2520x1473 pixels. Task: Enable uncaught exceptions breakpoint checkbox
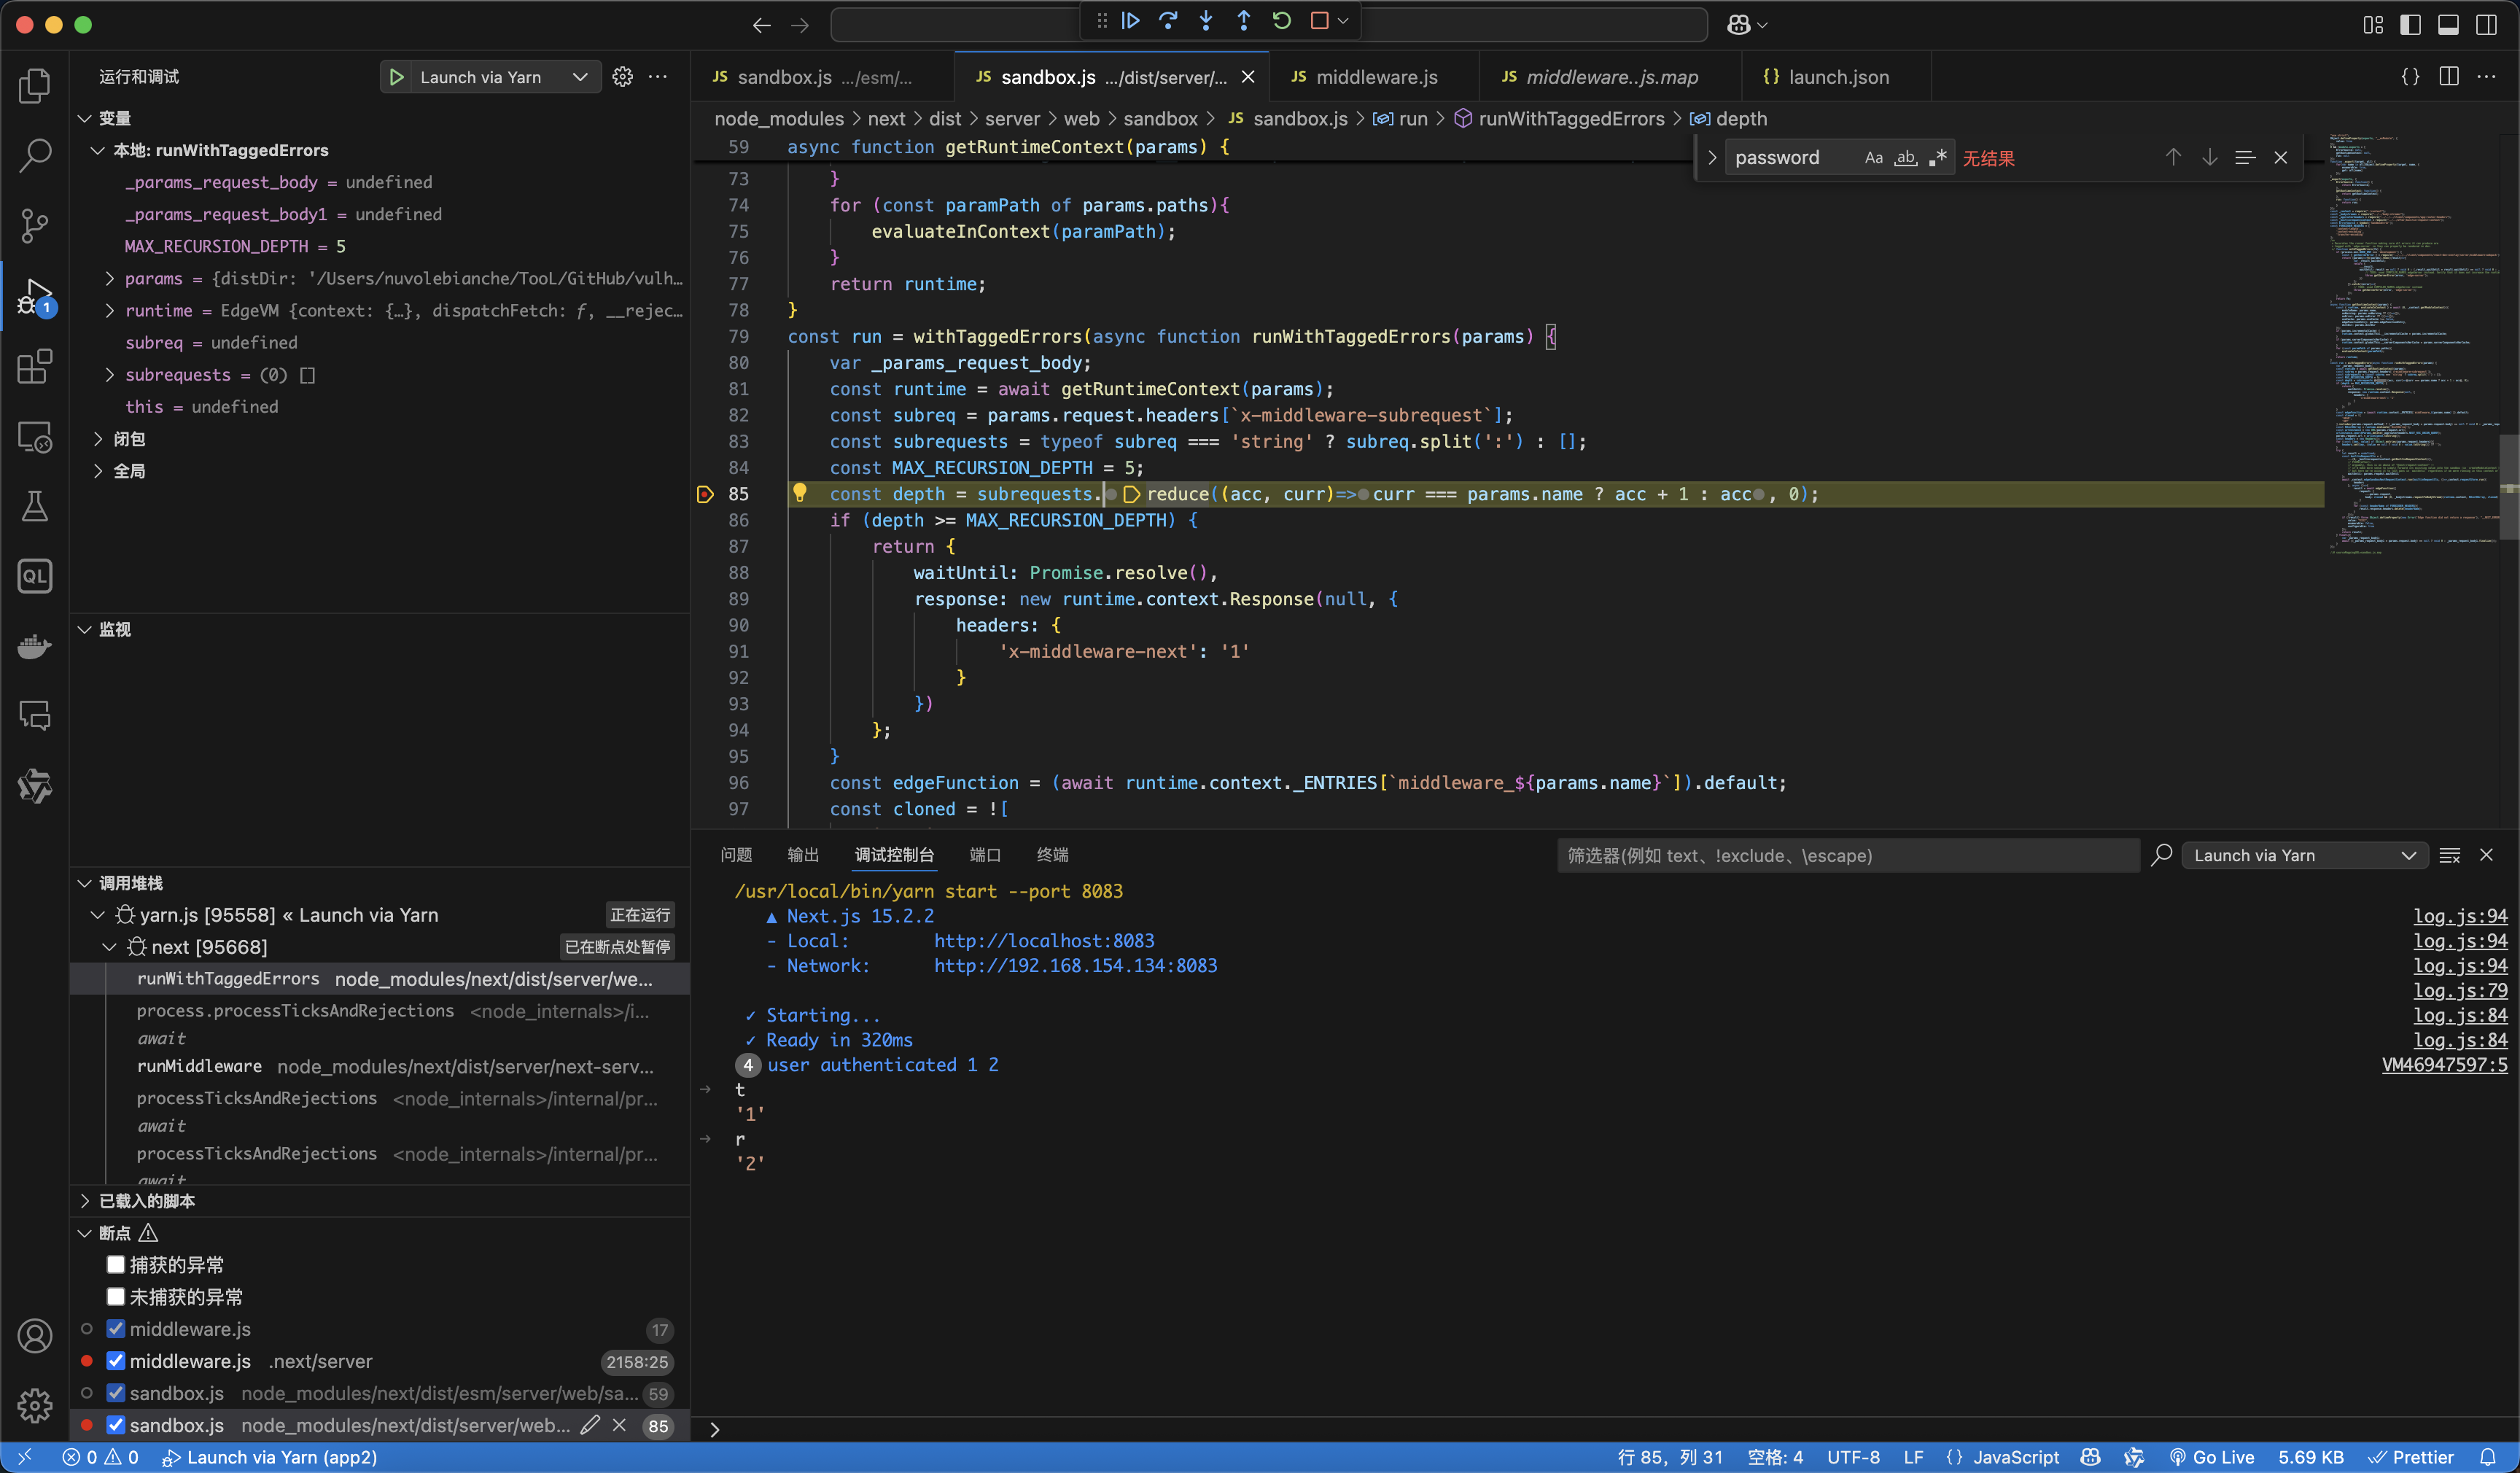click(x=116, y=1297)
